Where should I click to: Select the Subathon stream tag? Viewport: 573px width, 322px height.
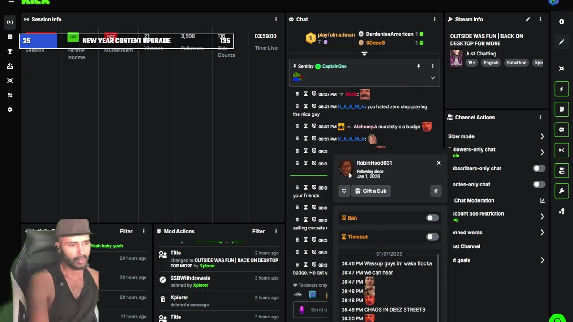517,63
